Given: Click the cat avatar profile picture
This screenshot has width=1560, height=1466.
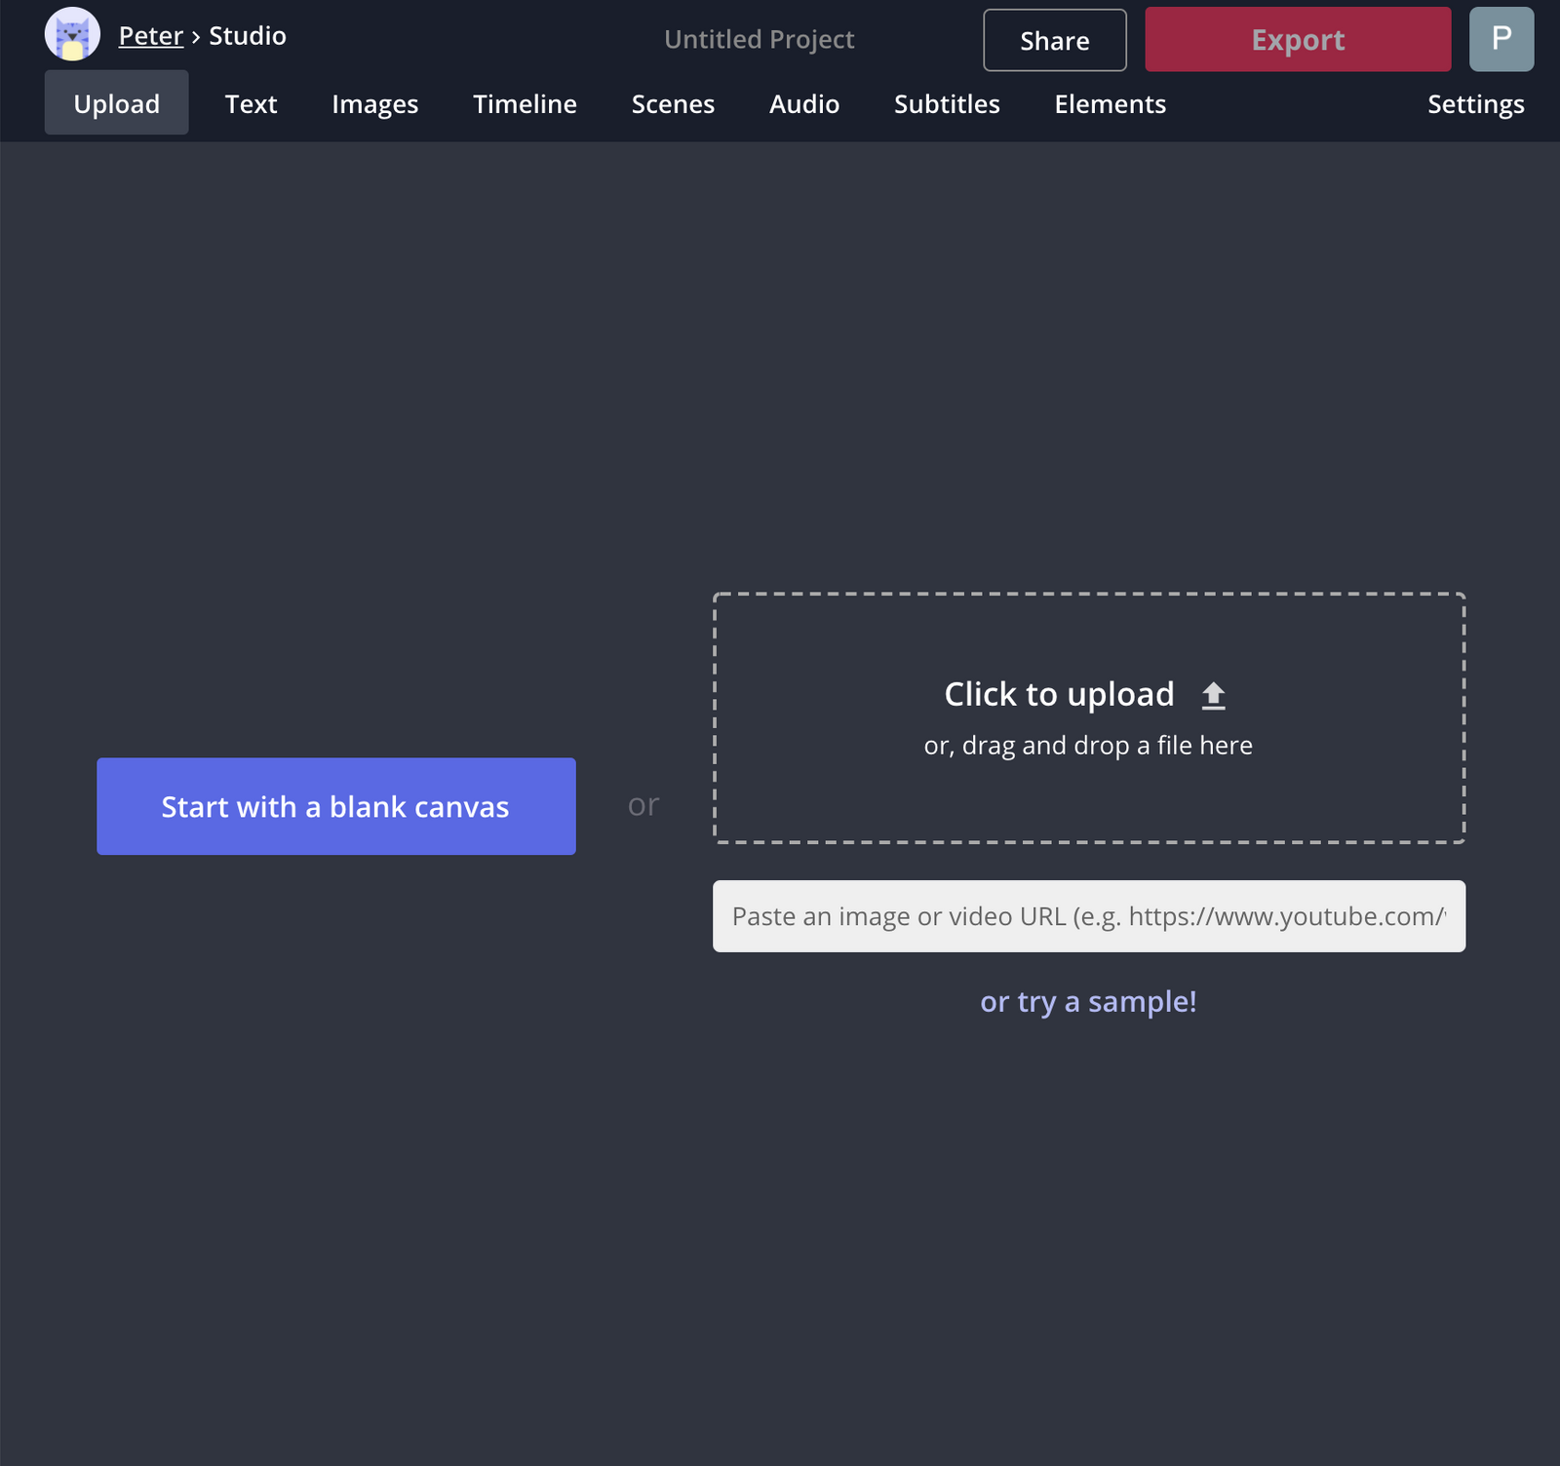Looking at the screenshot, I should click(x=73, y=33).
